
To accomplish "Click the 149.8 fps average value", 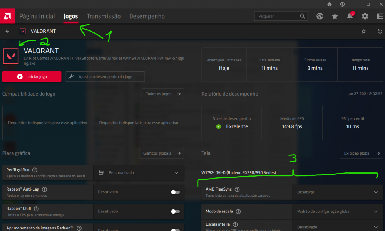I will pos(292,126).
